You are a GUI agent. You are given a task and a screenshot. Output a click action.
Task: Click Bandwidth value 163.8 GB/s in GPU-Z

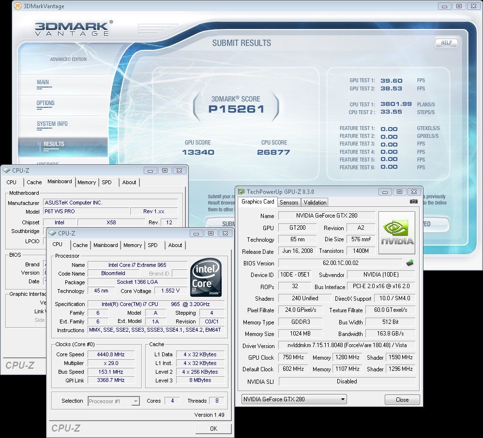pyautogui.click(x=390, y=334)
